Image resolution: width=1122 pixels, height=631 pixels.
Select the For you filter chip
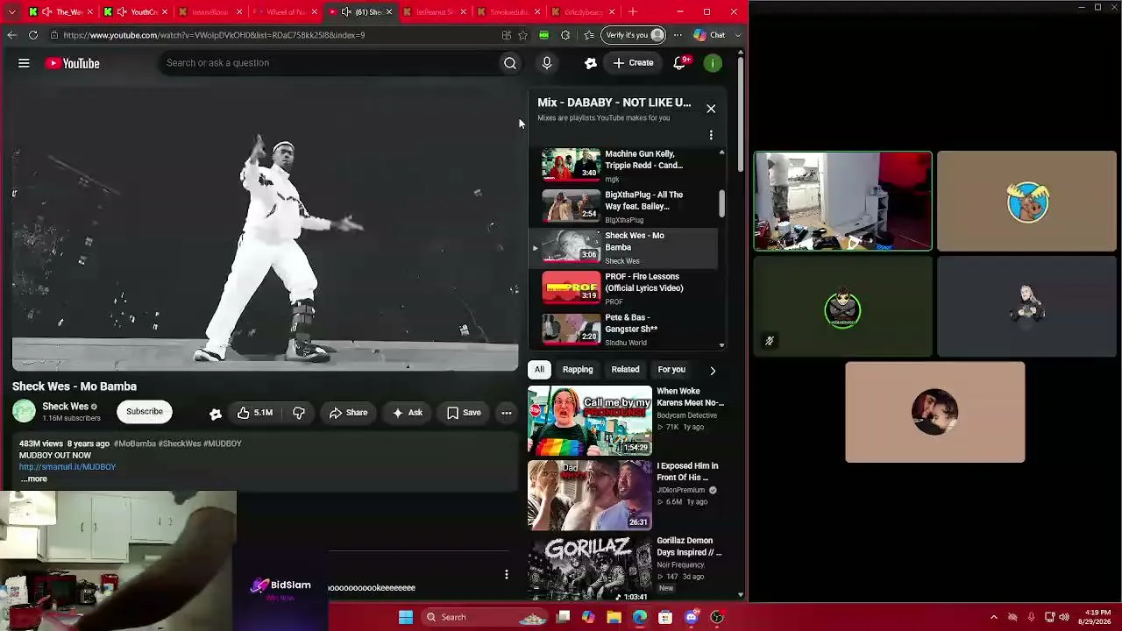click(671, 370)
